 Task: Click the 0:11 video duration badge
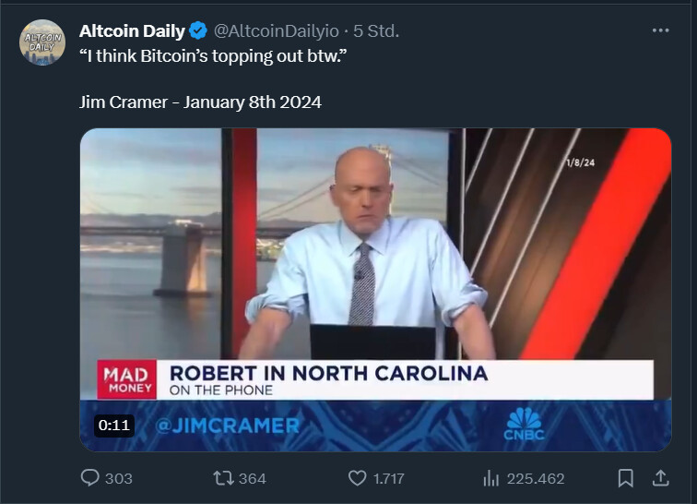point(114,426)
